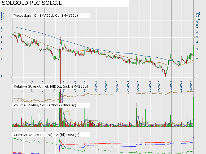Click the Cumulative Fce Idx PVT OBV label
Viewport: 206px width, 154px height.
pos(46,135)
